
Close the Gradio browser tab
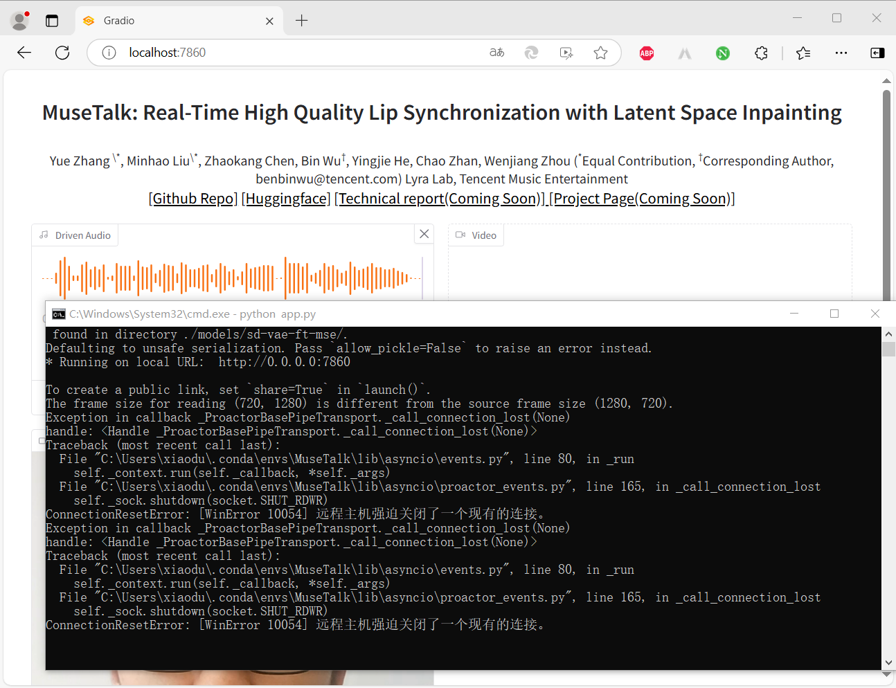[x=269, y=21]
